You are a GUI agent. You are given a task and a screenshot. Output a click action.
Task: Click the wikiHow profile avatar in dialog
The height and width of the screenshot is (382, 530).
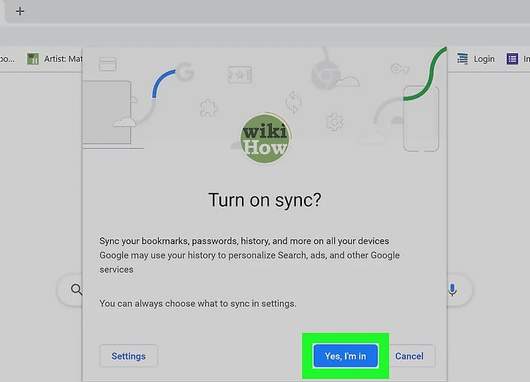click(265, 139)
